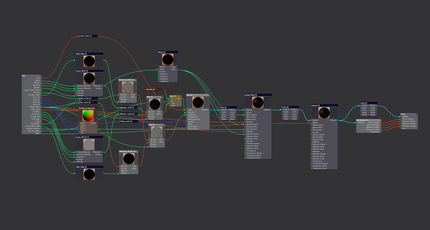Select the Color_Cache (1) node
This screenshot has height=230, width=430.
coord(88,36)
